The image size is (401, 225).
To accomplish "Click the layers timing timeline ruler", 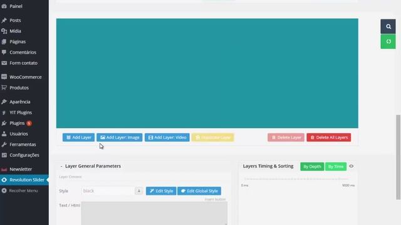I will coord(297,179).
